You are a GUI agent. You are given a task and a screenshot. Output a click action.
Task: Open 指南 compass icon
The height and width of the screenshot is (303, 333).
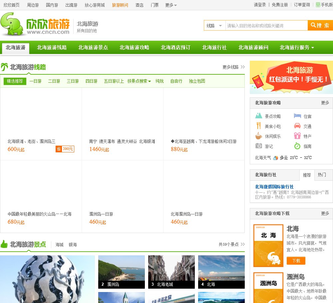coord(297,146)
